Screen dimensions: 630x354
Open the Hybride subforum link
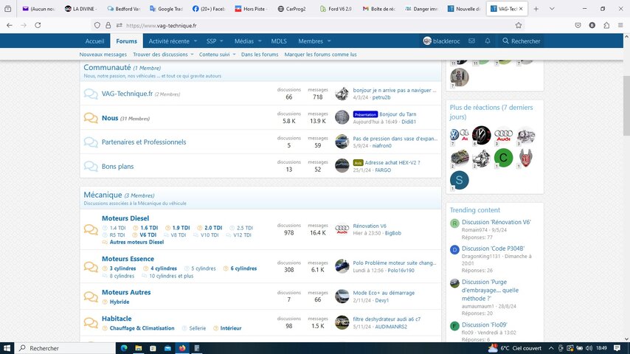(120, 302)
